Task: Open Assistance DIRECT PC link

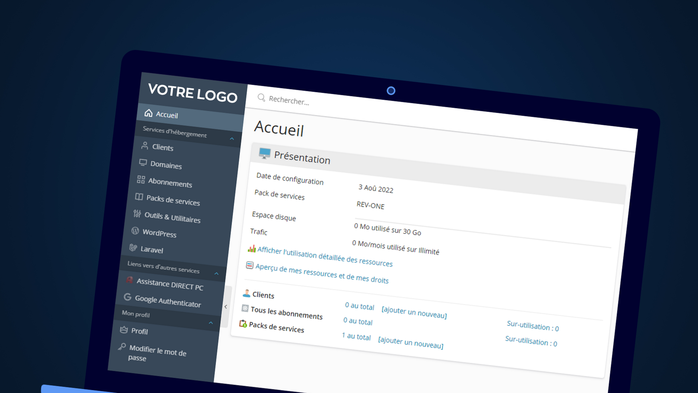Action: [x=169, y=284]
